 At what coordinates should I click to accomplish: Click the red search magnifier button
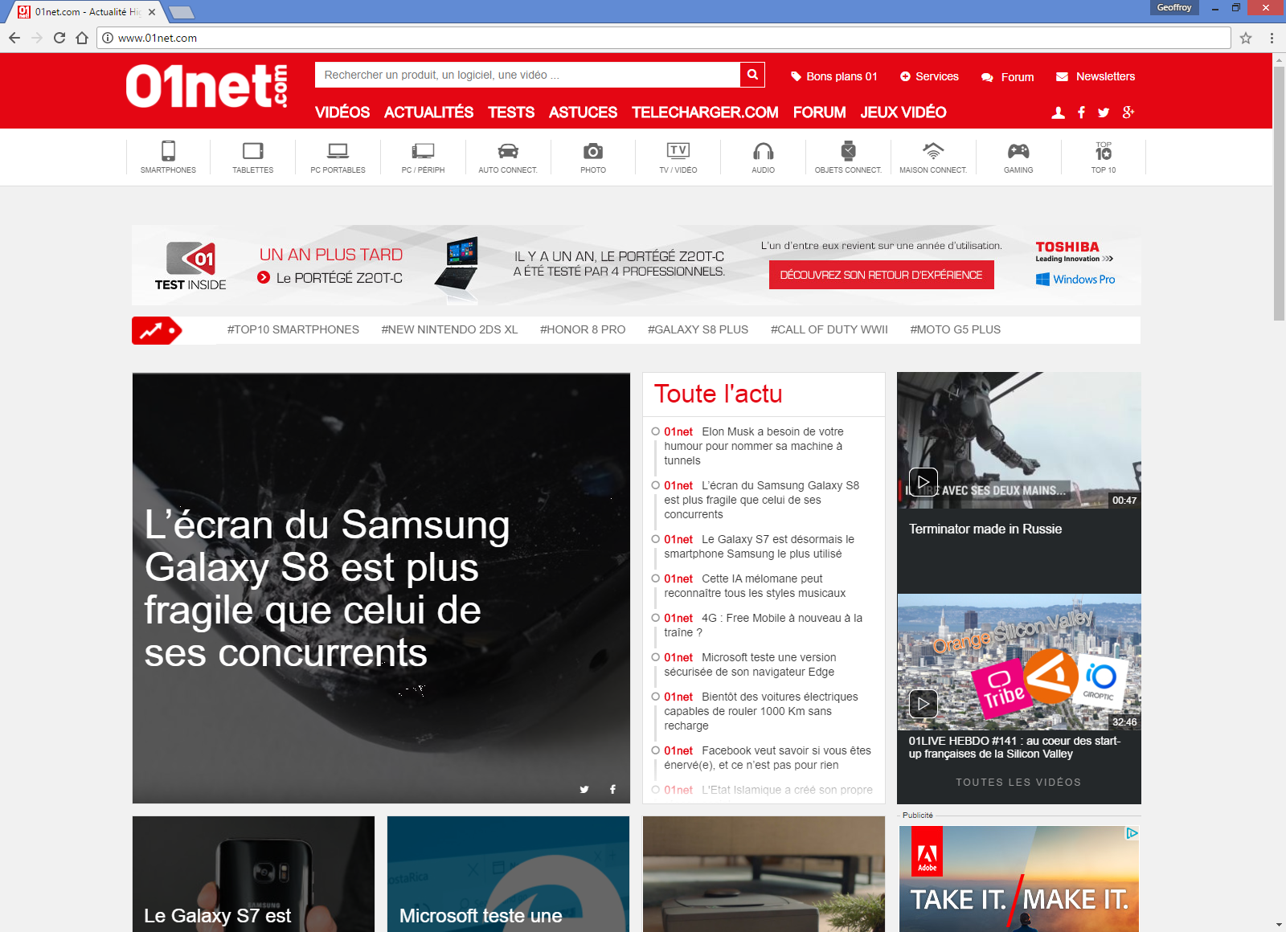pyautogui.click(x=752, y=75)
